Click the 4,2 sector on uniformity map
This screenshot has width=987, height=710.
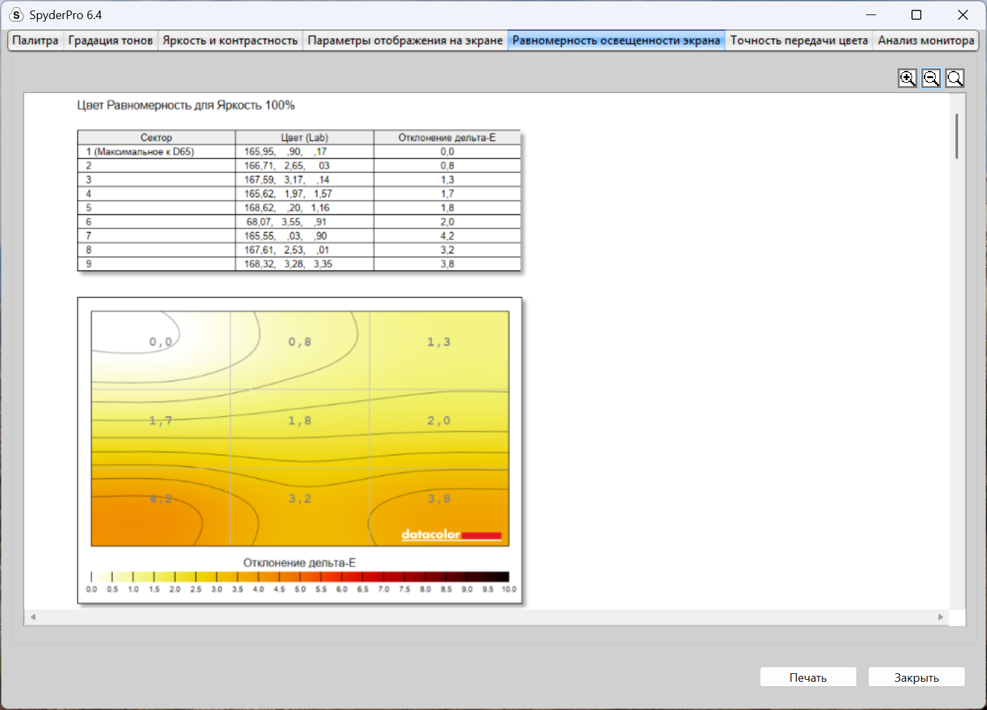point(160,506)
